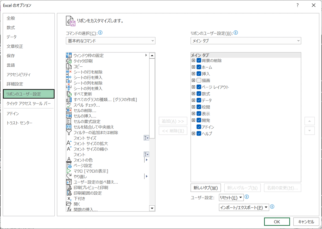Enable the 描画 tab checkbox
Image resolution: width=322 pixels, height=229 pixels.
[199, 80]
